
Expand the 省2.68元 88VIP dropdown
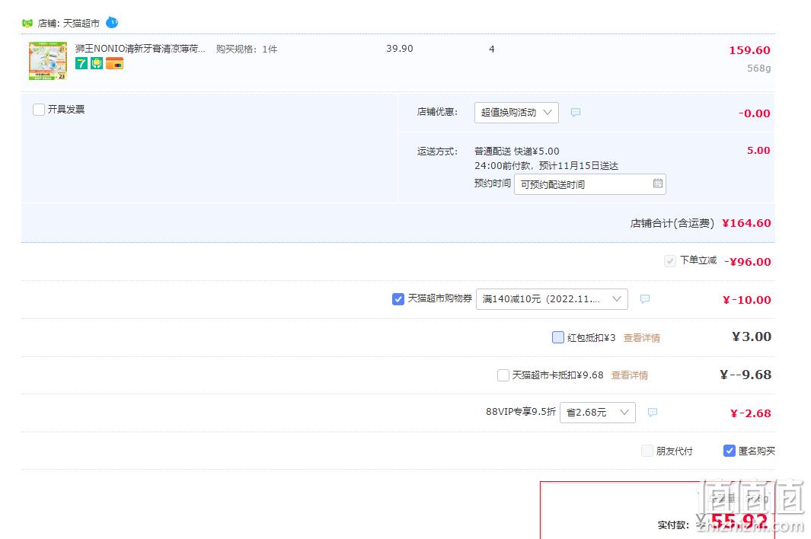pos(597,413)
